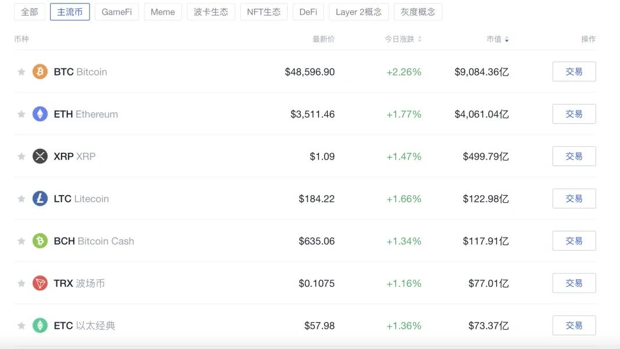
Task: Click the Ethereum coin icon
Action: [x=40, y=114]
